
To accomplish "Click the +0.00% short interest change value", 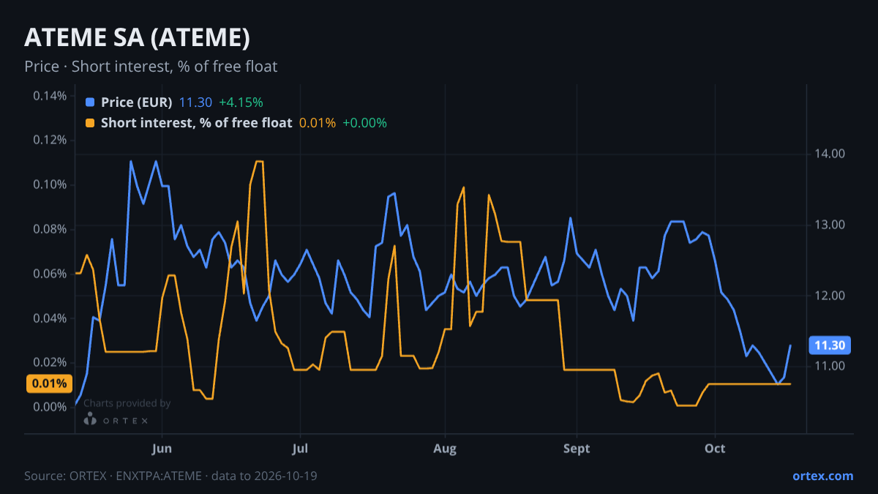I will tap(364, 123).
